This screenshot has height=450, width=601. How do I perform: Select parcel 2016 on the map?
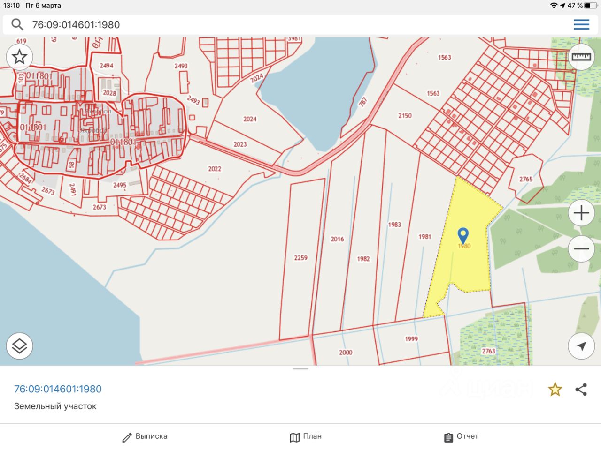[x=337, y=239]
